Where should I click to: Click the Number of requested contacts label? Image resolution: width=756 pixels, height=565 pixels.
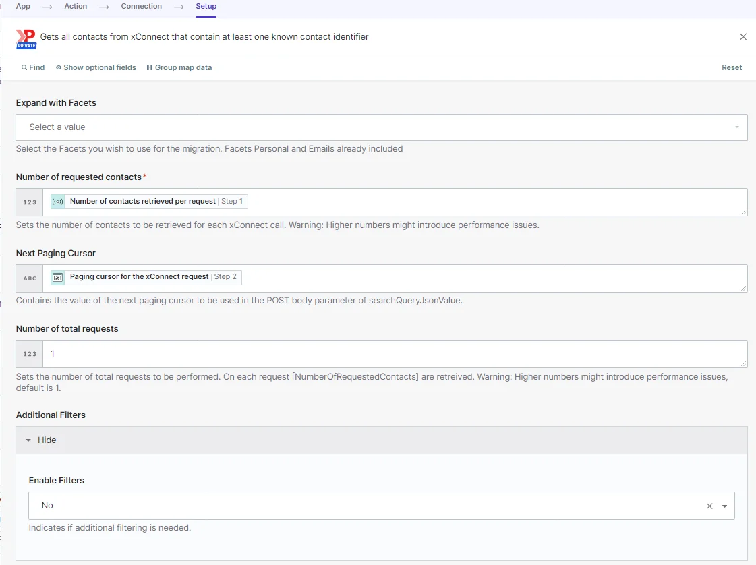79,177
